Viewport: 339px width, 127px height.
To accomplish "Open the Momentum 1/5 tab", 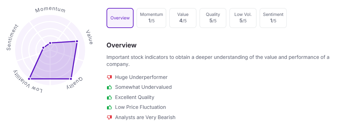I will pos(151,18).
